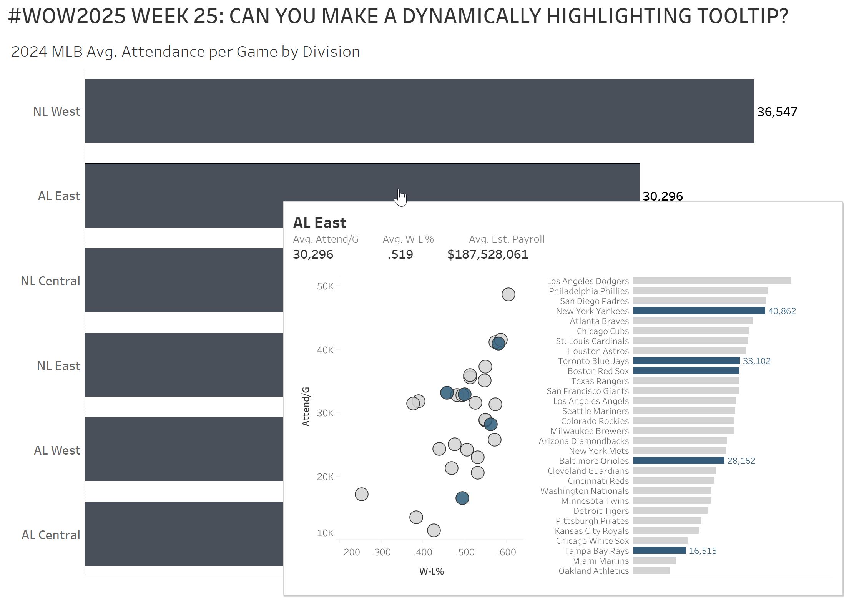Screen dimensions: 844x603
Task: Select the Los Angeles Dodgers bar
Action: point(711,281)
